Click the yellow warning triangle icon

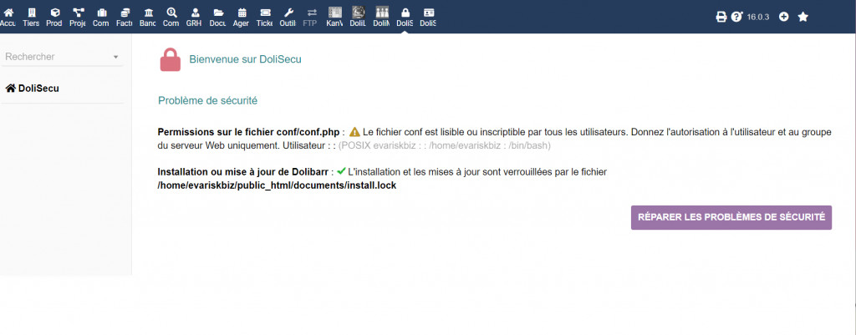tap(354, 131)
